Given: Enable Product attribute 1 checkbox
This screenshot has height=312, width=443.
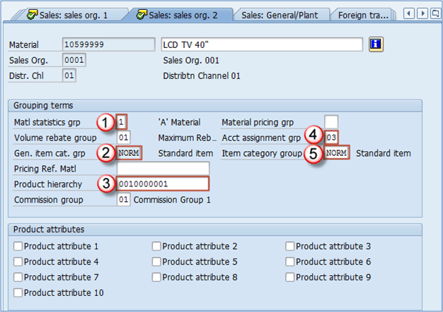Looking at the screenshot, I should 18,246.
